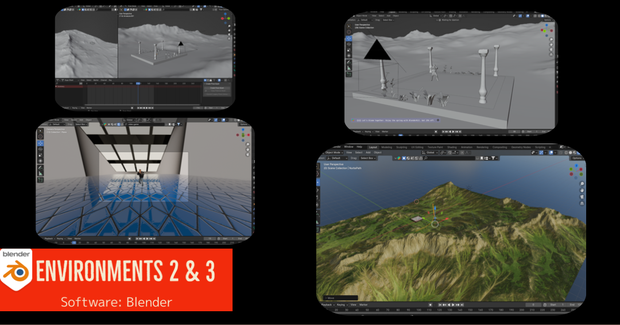
Task: Toggle show overlays in blue-floor viewport header
Action: [x=223, y=120]
